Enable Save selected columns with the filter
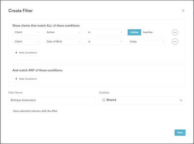Image resolution: width=194 pixels, height=144 pixels. tap(10, 111)
